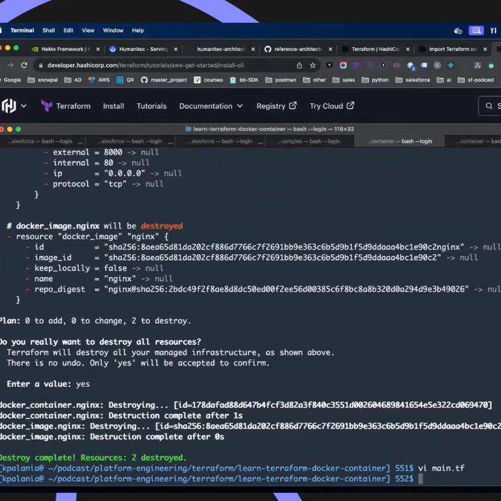
Task: Open the Shell menu
Action: tap(48, 30)
